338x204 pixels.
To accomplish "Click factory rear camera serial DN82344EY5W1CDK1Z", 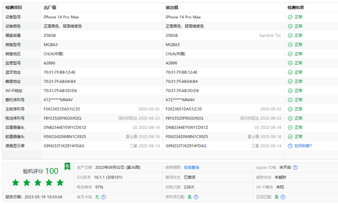I will tap(65, 128).
